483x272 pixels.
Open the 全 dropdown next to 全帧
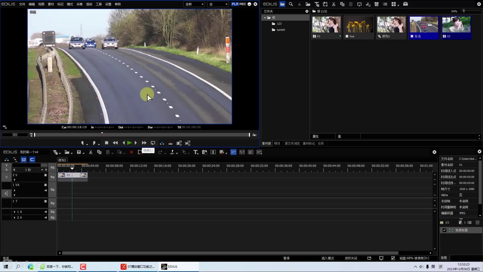pos(218,4)
